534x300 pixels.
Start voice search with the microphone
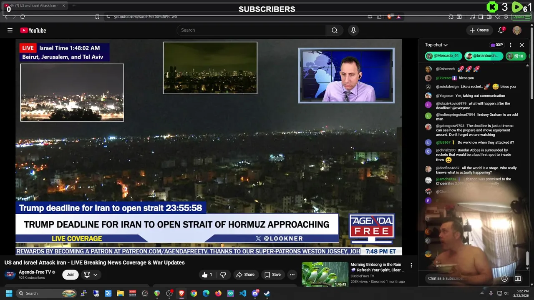point(353,30)
